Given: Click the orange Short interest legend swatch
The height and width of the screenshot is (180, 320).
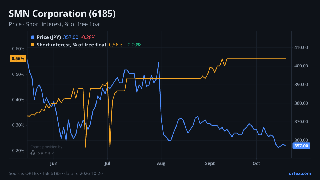Looking at the screenshot, I should click(33, 45).
